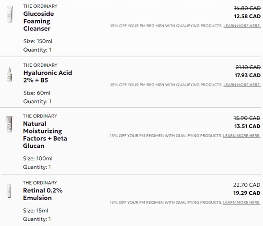Follow Learn More Here link under 12.58 CAD
263x226 pixels.
(242, 26)
